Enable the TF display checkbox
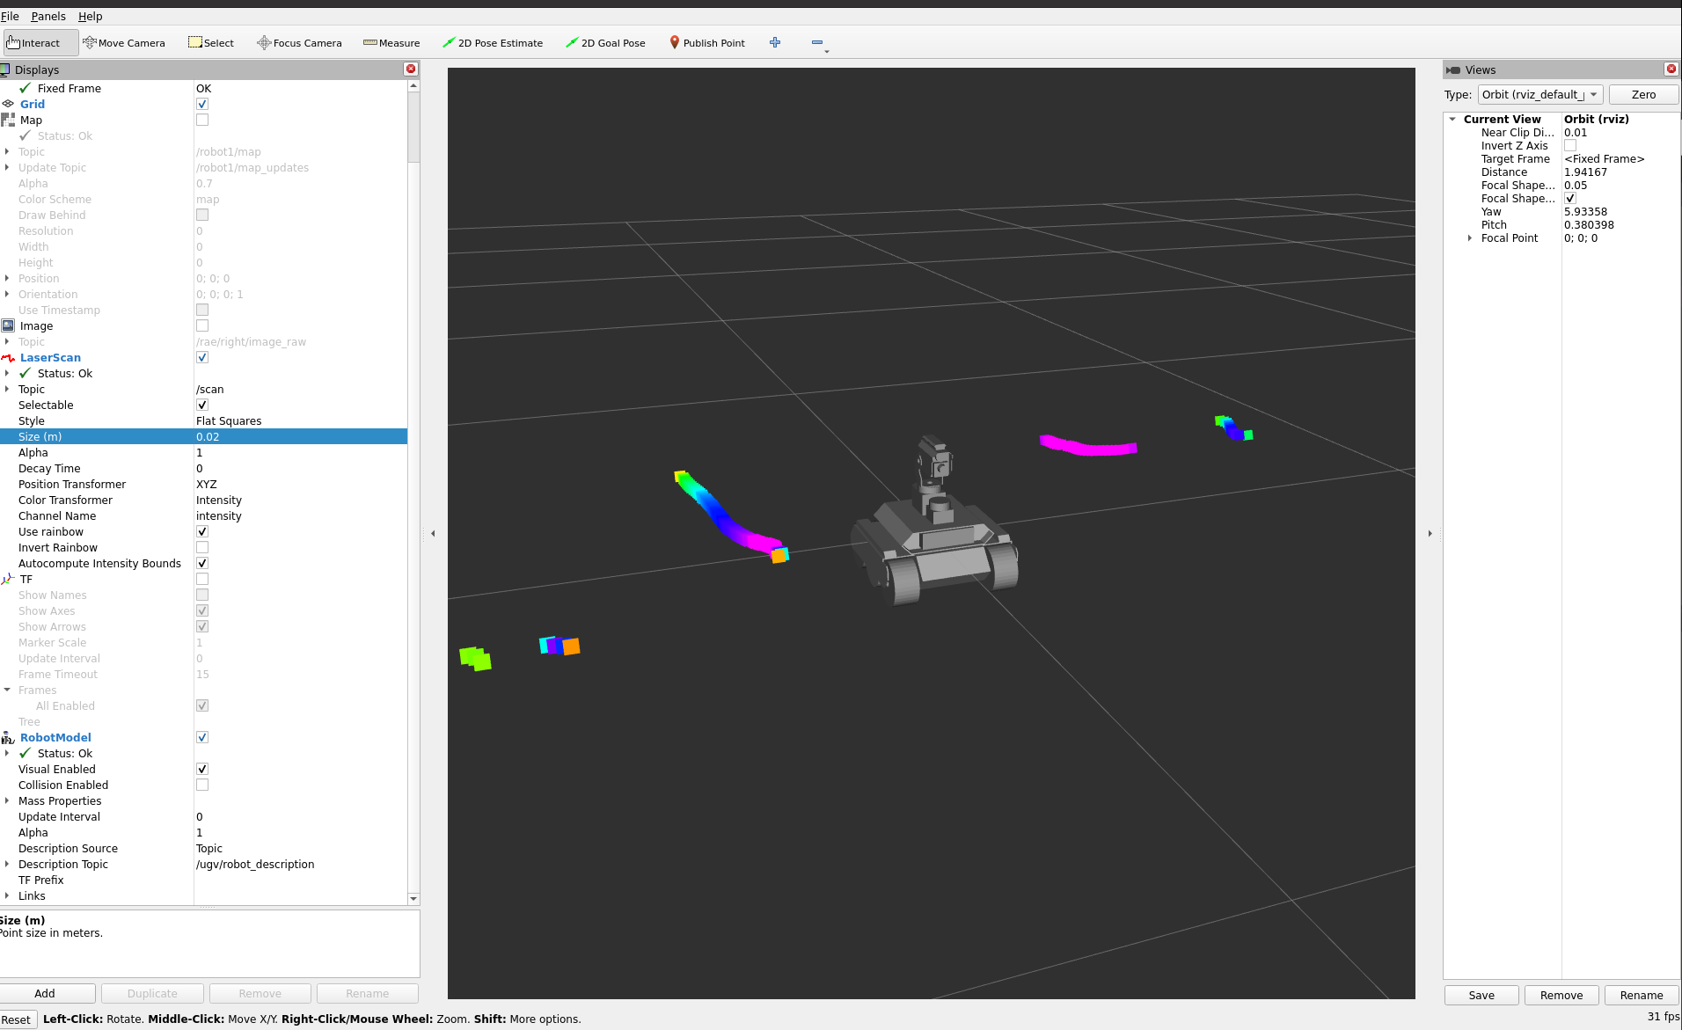The image size is (1682, 1030). click(202, 579)
